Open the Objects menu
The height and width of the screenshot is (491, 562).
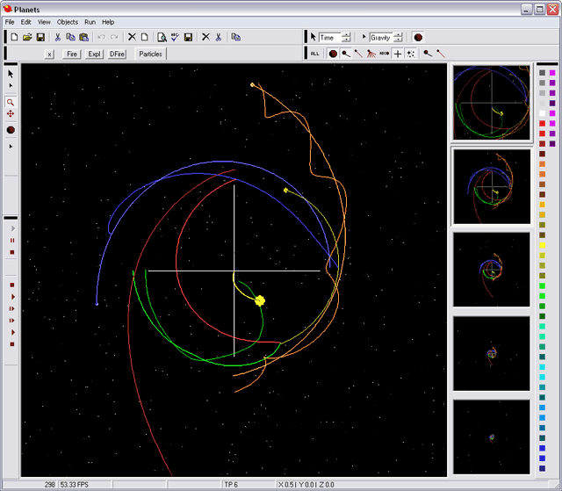68,22
